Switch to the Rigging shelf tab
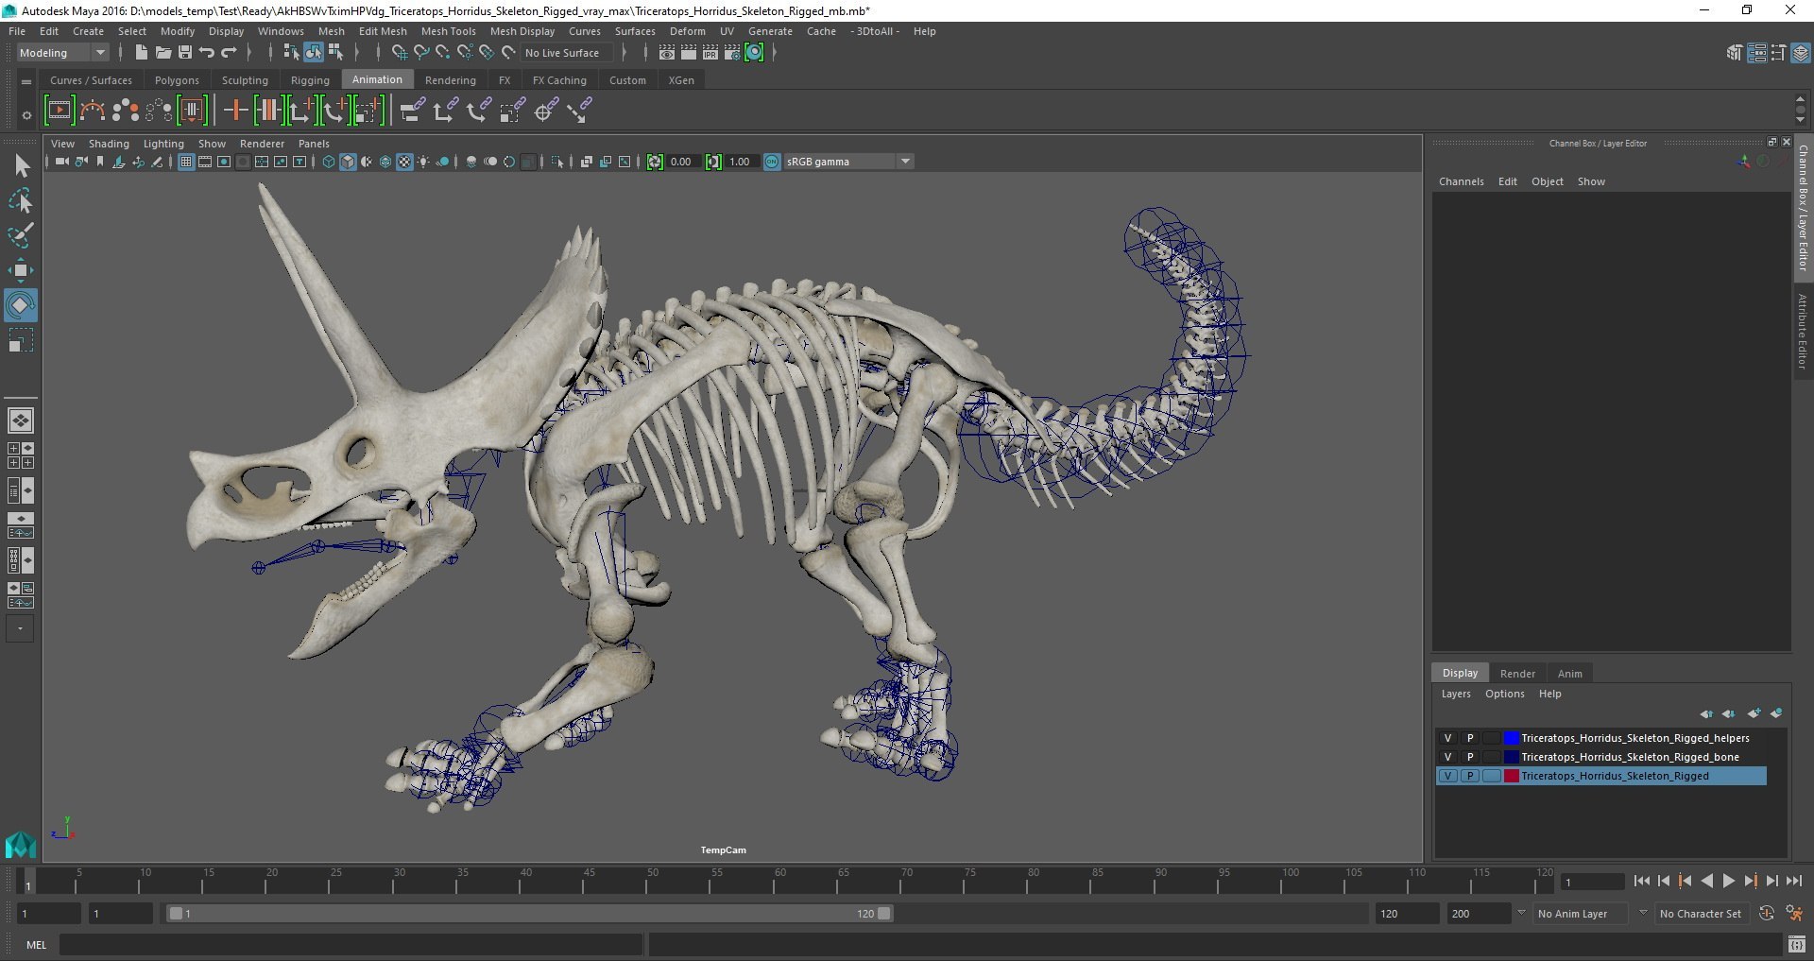 tap(310, 80)
